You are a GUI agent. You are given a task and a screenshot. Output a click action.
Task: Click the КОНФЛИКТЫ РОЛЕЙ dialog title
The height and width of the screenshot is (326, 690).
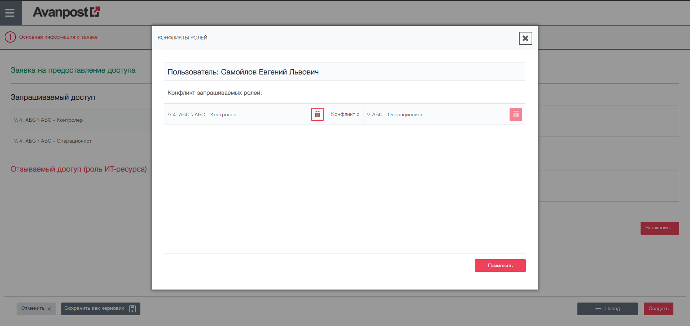pyautogui.click(x=182, y=38)
